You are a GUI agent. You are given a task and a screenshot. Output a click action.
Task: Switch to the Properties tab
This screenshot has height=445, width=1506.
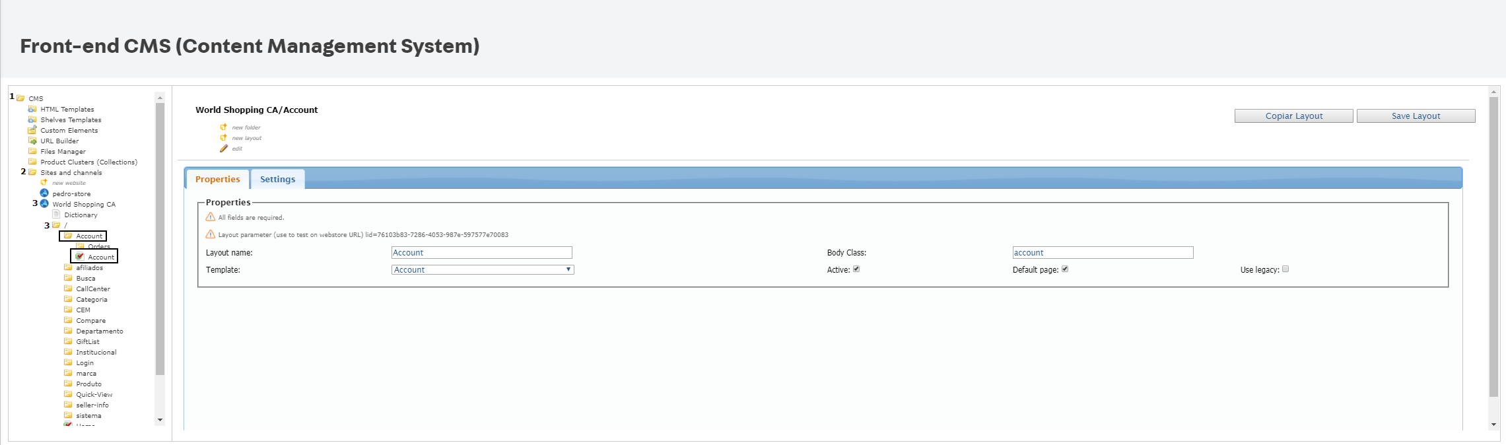tap(218, 179)
